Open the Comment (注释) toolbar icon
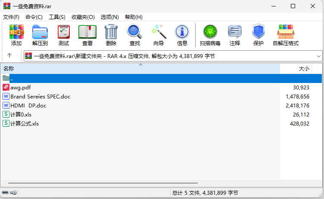The height and width of the screenshot is (199, 324). 235,35
